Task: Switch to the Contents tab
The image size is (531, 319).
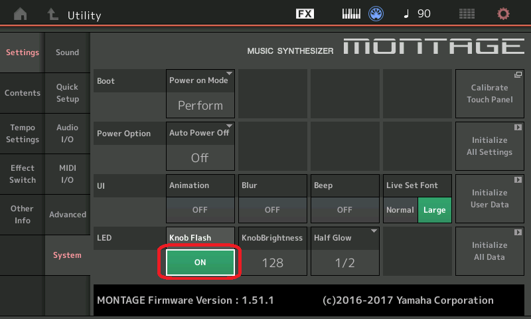Action: point(23,93)
